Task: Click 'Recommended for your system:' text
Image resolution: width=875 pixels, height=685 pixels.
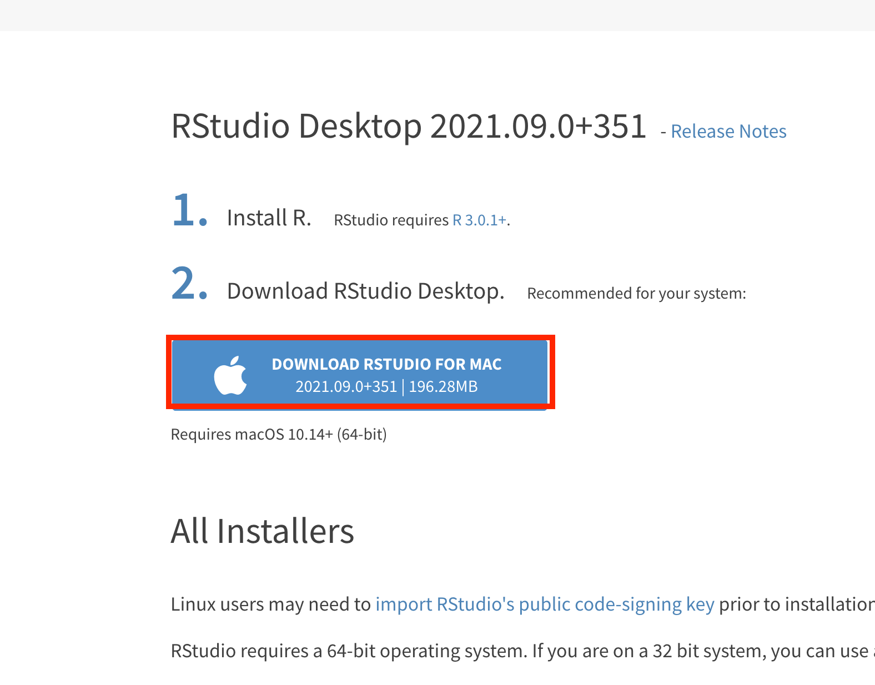Action: click(637, 293)
